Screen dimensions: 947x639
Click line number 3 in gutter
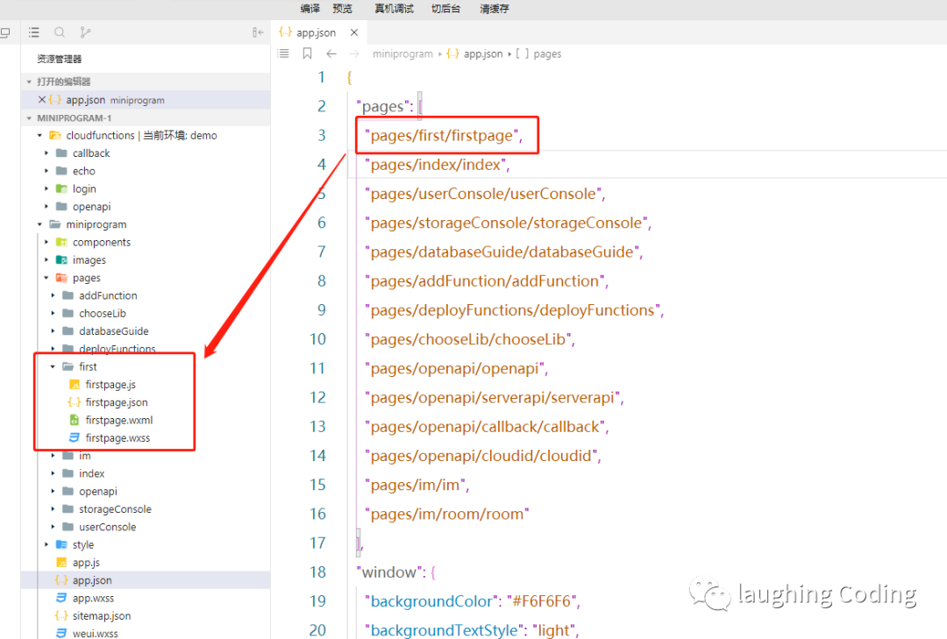(x=321, y=135)
